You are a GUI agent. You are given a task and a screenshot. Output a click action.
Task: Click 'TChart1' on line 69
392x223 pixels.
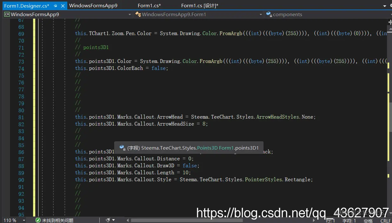[99, 34]
